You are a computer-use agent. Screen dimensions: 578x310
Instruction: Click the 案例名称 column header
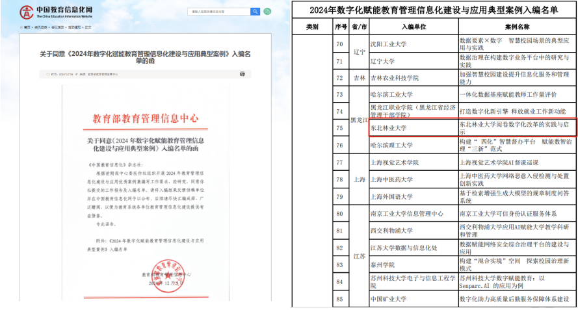tap(517, 27)
